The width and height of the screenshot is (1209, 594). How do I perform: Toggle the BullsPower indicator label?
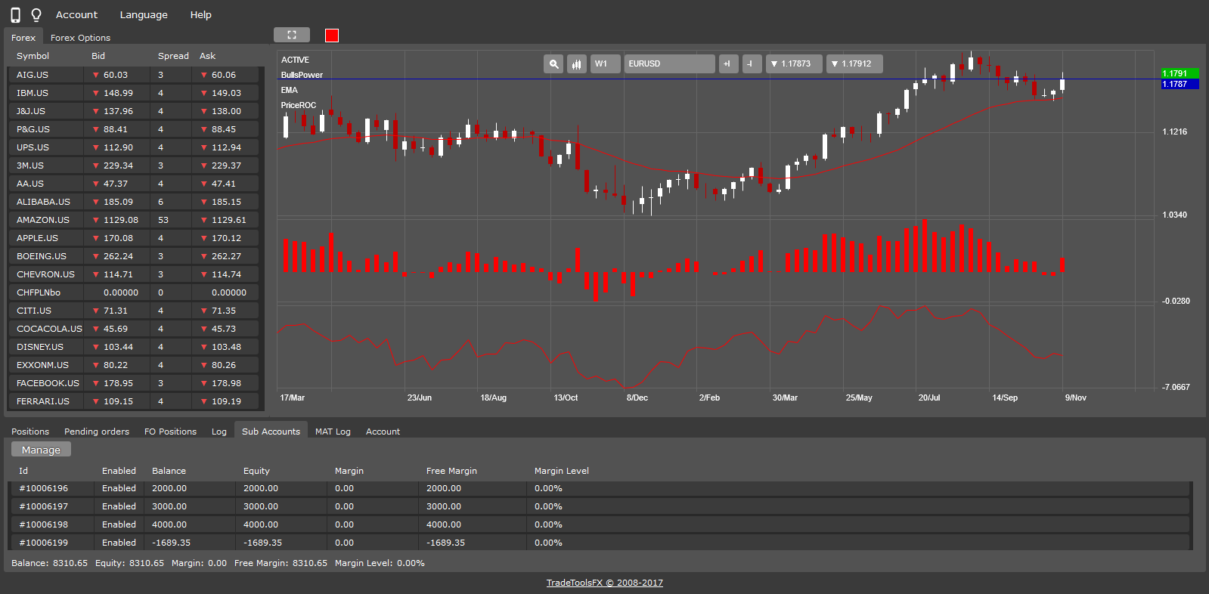click(302, 75)
